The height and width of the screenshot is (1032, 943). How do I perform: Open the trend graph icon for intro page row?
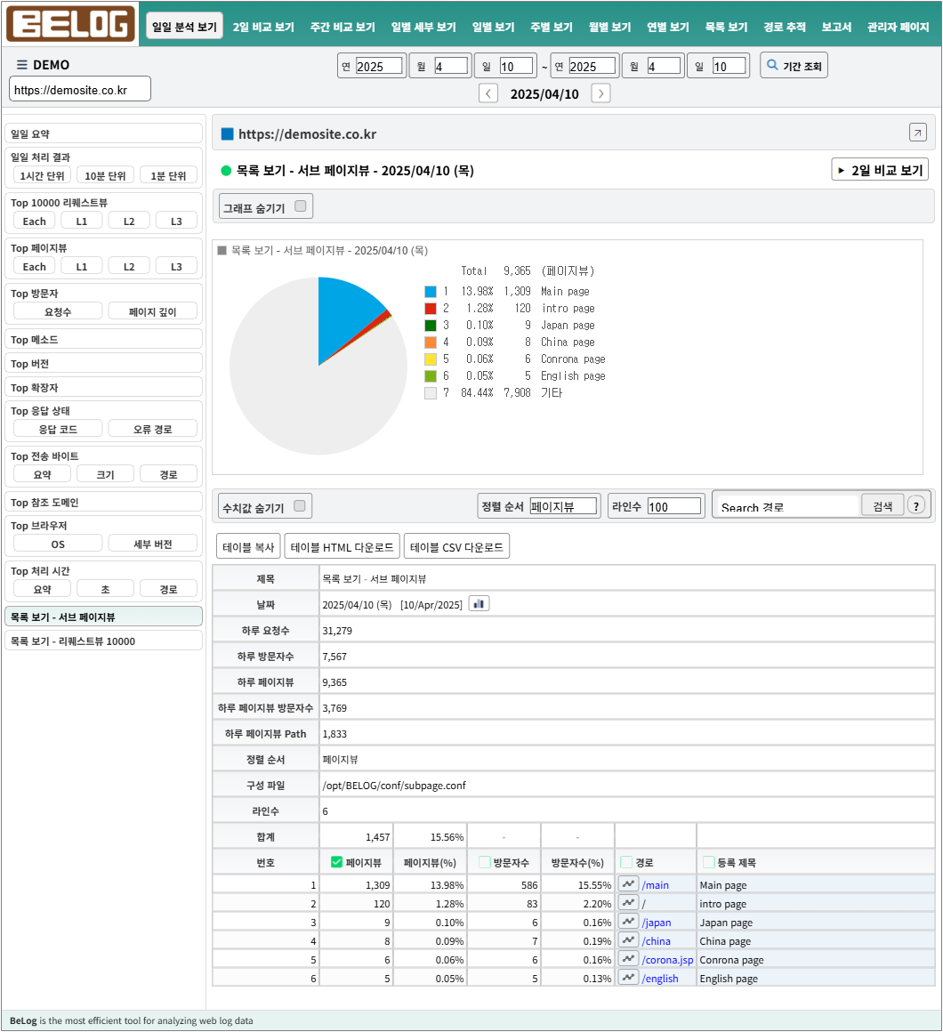[x=628, y=903]
